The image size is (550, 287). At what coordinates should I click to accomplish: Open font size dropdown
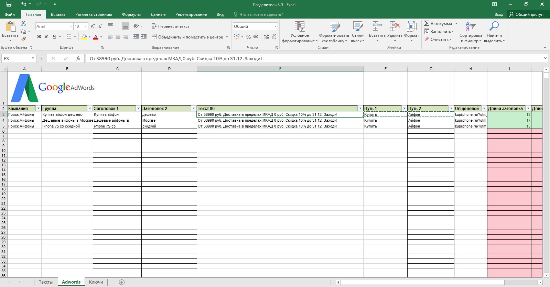[x=86, y=26]
